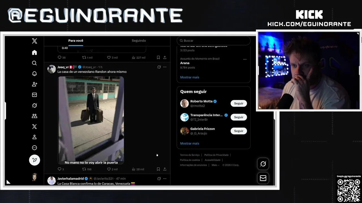Open More options circle icon in sidebar
This screenshot has height=203, width=362.
[35, 148]
